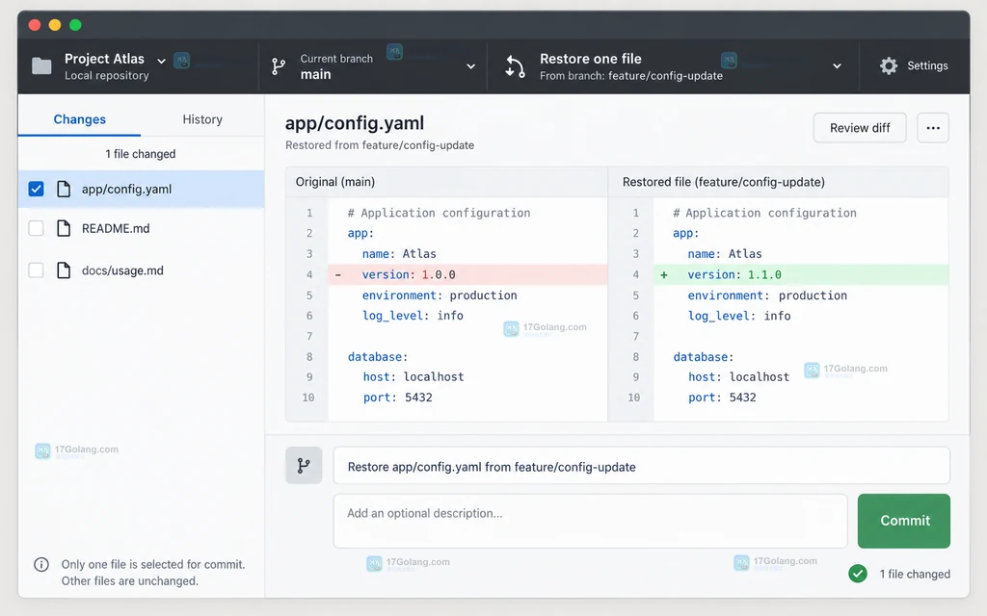Click the version: 1.0.0 removed line
Screen dimensions: 987x616
pyautogui.click(x=467, y=274)
